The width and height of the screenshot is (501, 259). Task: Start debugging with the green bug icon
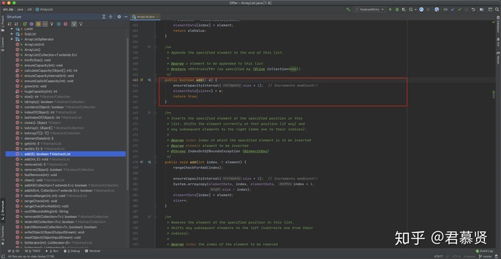[x=397, y=10]
